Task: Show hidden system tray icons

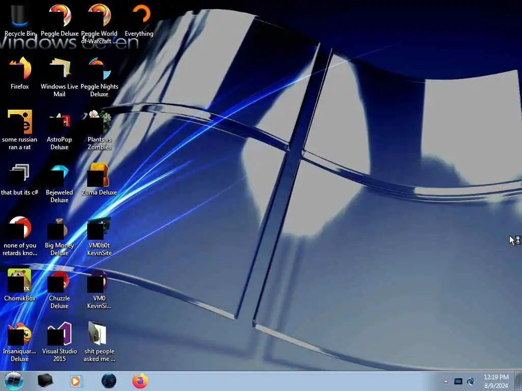Action: pos(446,381)
